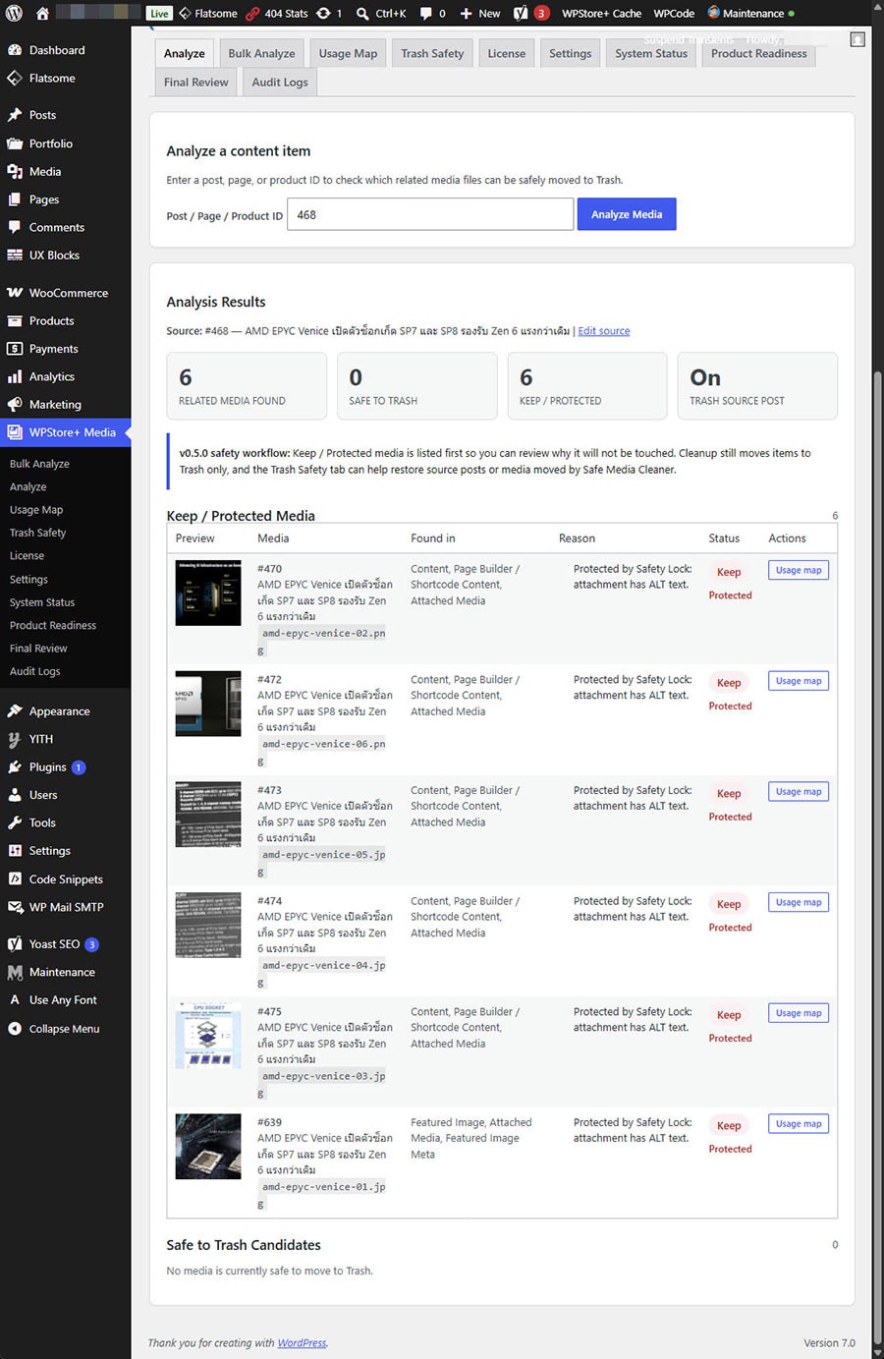Open Product Readiness submenu in sidebar

[53, 625]
